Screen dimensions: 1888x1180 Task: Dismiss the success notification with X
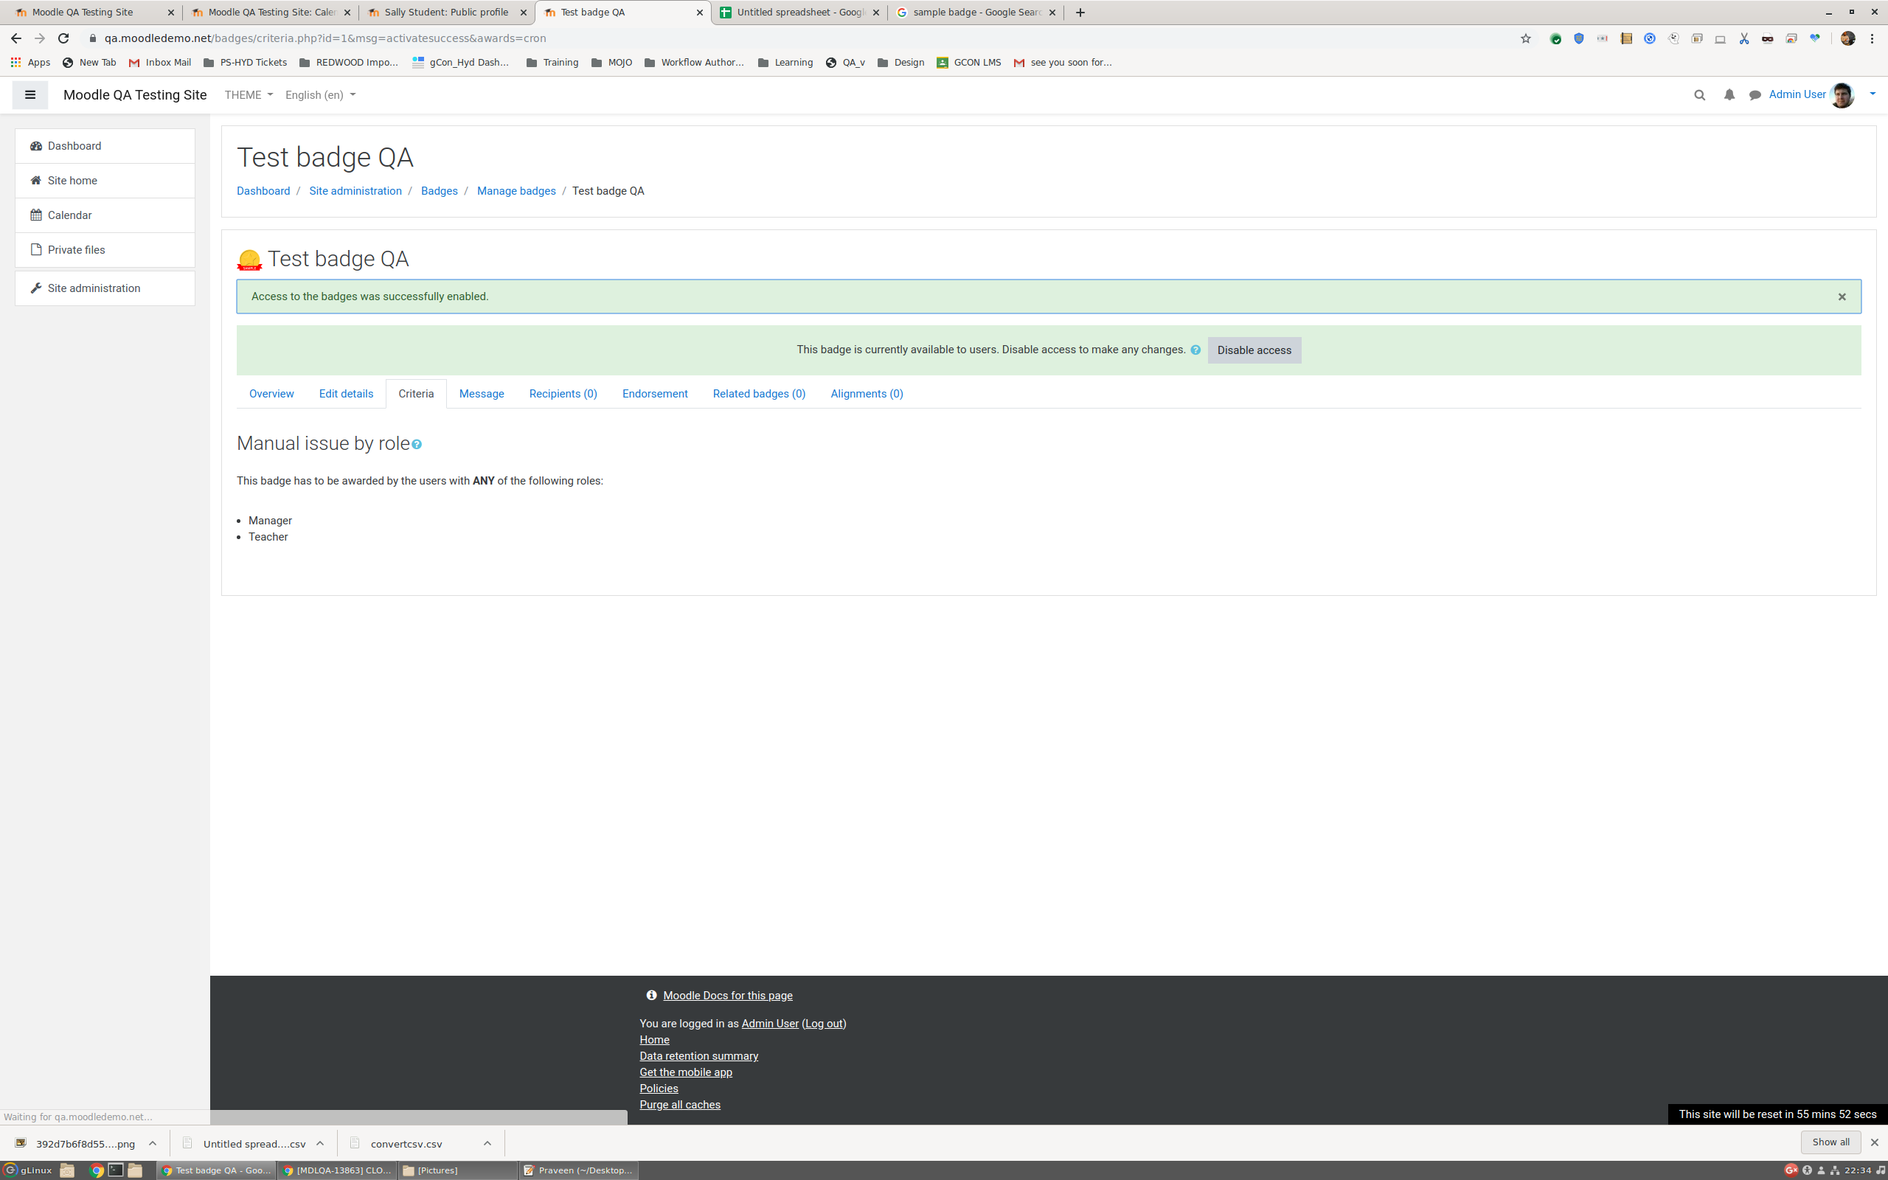coord(1842,296)
